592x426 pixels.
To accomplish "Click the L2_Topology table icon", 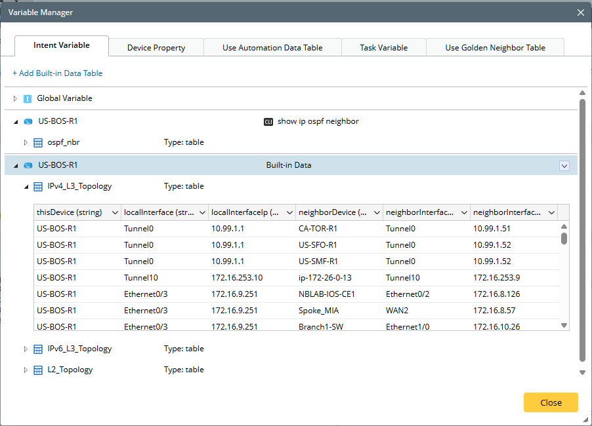I will (x=38, y=370).
